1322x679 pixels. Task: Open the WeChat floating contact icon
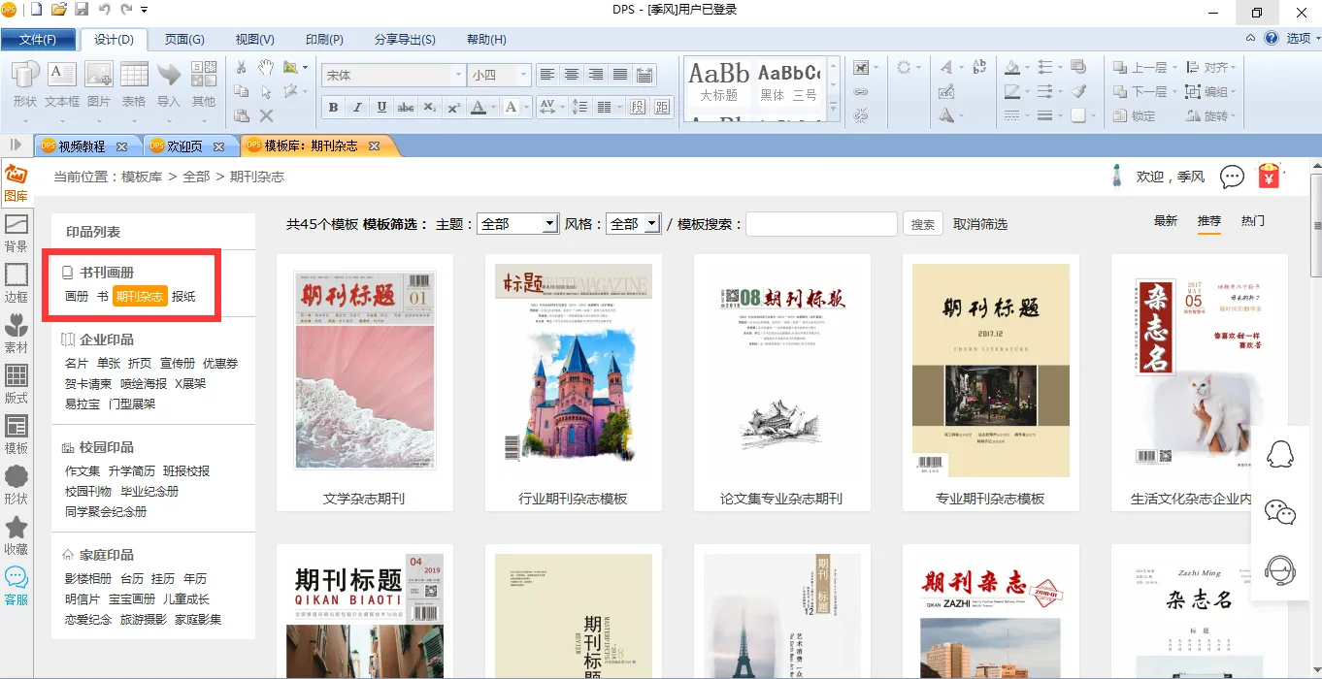[1280, 511]
